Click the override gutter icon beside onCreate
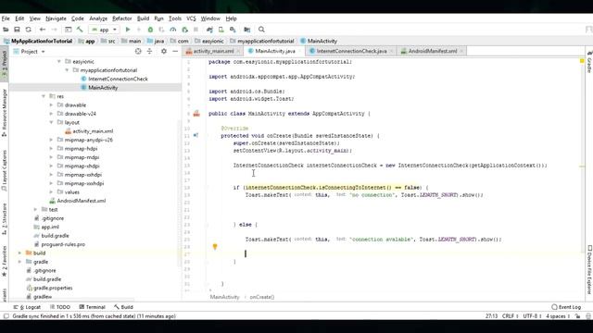593x333 pixels. (x=196, y=135)
